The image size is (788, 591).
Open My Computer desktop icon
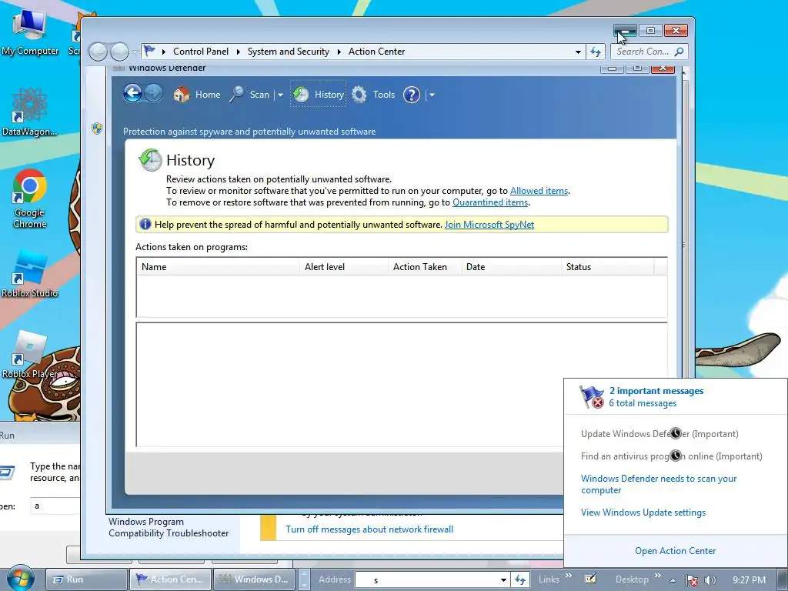click(30, 32)
